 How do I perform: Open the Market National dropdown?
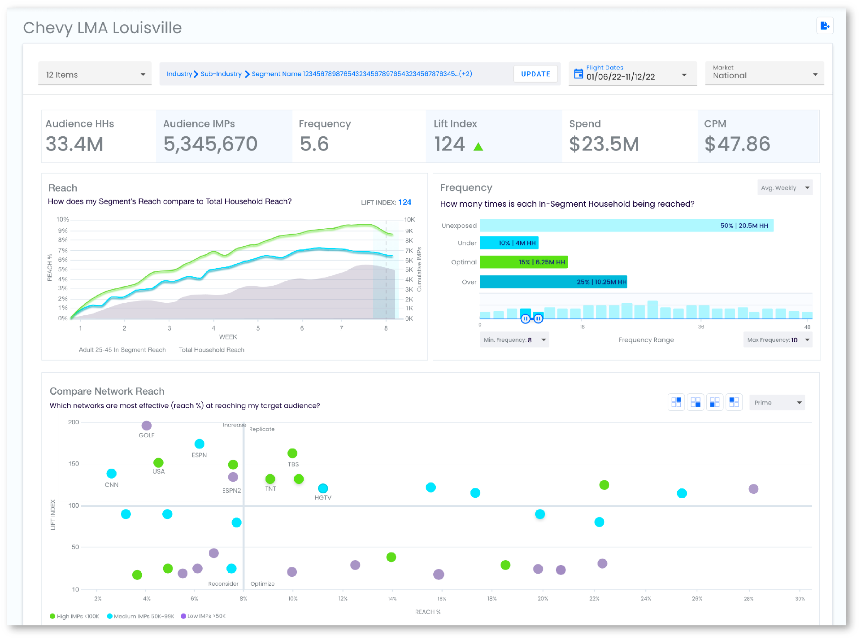tap(765, 74)
